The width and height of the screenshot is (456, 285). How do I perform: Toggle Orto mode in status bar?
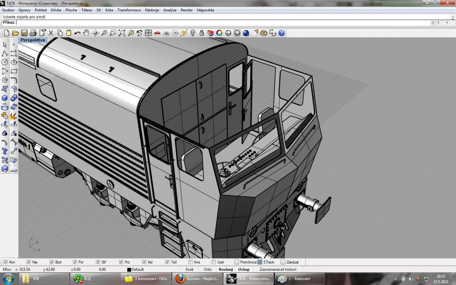(x=207, y=269)
